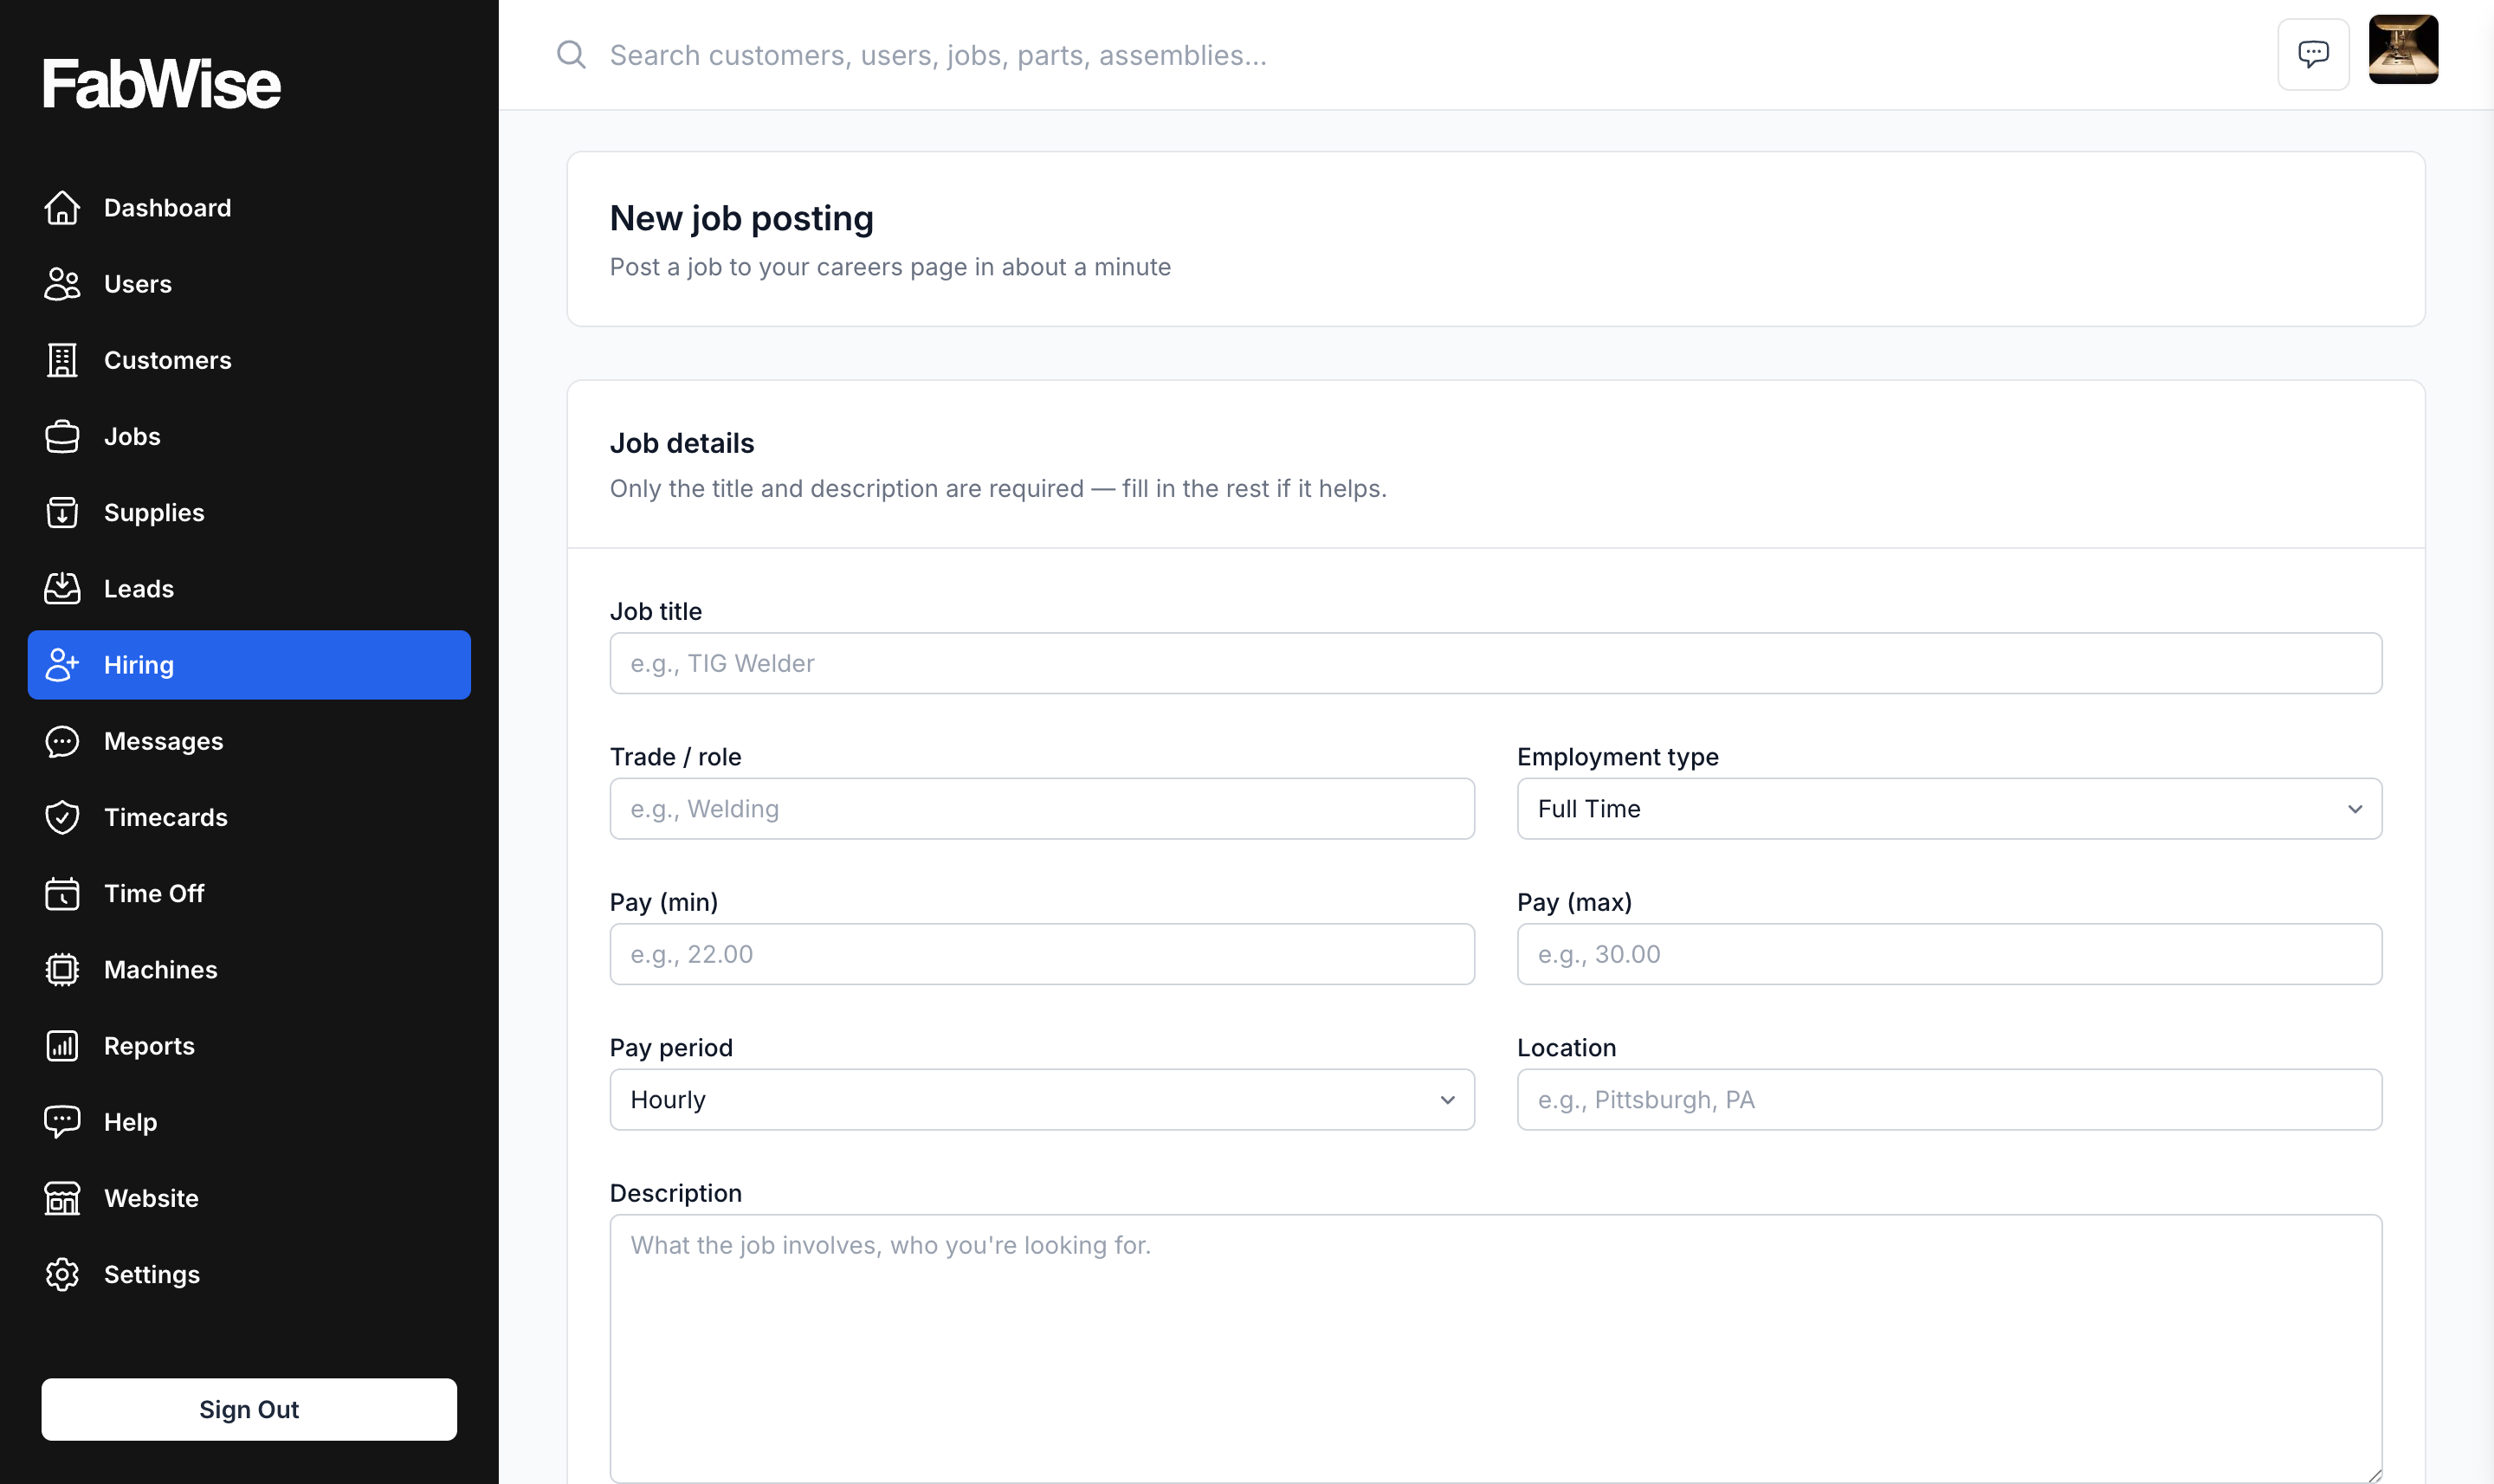Click the Reports chart icon
Viewport: 2494px width, 1484px height.
(x=62, y=1046)
